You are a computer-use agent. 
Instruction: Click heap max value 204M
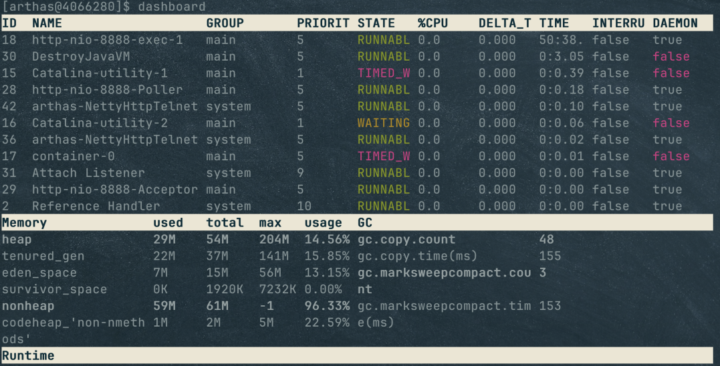click(274, 239)
